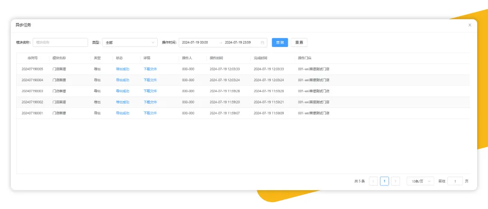Click operation time 2024-07-19 12:03:33 in first row
The image size is (488, 209).
tap(225, 69)
